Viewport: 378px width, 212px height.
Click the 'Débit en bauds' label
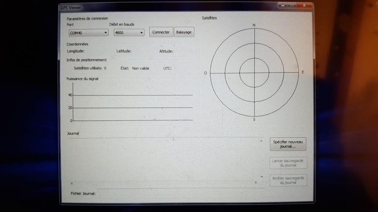(x=122, y=24)
